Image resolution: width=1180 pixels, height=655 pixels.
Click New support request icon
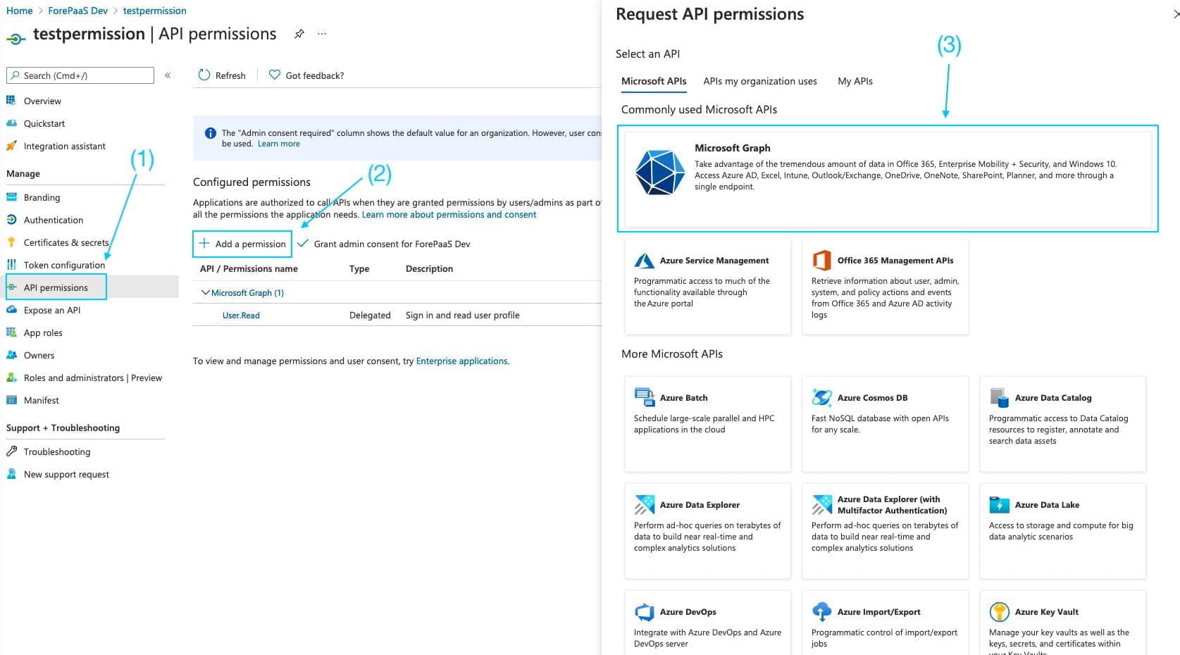(x=11, y=474)
